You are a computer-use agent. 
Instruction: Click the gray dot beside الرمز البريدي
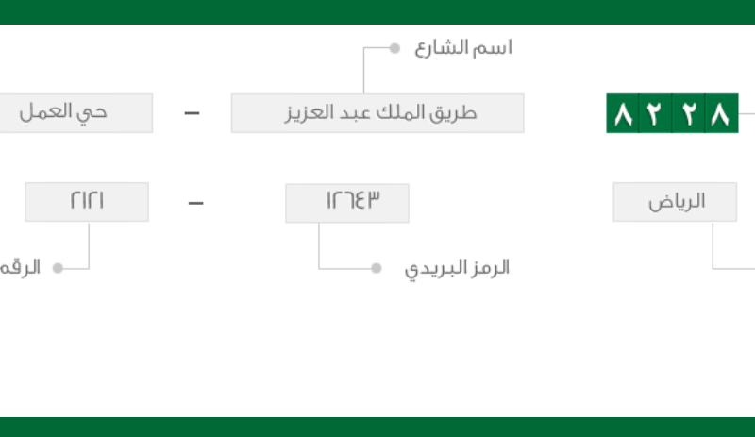point(377,268)
